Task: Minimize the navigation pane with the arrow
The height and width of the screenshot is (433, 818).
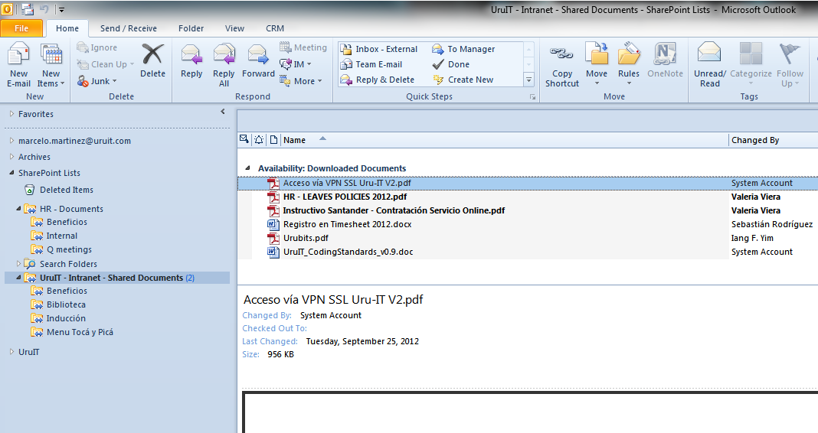Action: point(223,112)
